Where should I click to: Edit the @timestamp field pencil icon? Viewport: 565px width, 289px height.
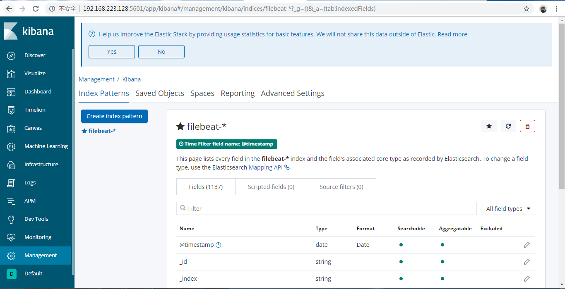coord(527,245)
